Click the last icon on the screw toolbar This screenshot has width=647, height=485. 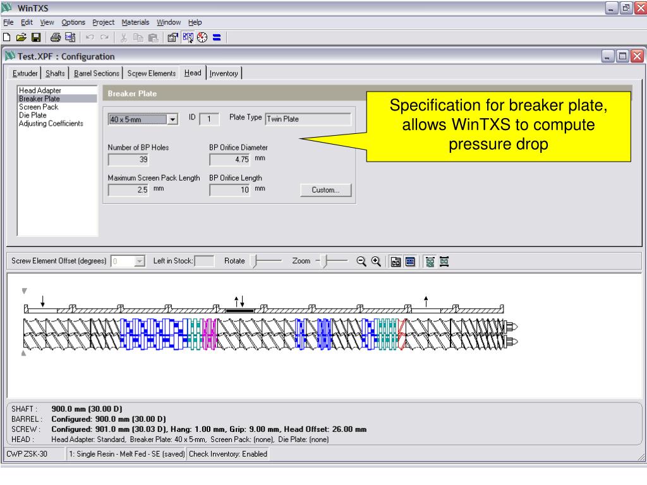(444, 261)
